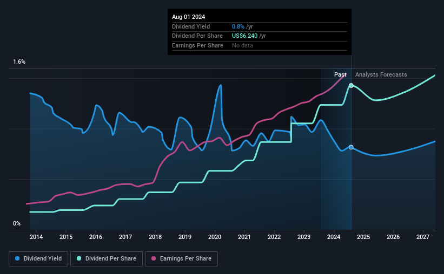Toggle the Earnings Per Share legend button
This screenshot has height=274, width=444.
point(181,258)
